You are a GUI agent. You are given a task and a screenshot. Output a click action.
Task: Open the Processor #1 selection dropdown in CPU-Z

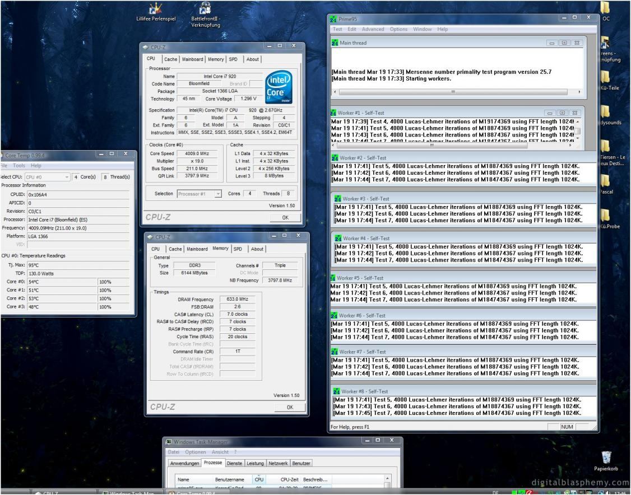[x=199, y=194]
